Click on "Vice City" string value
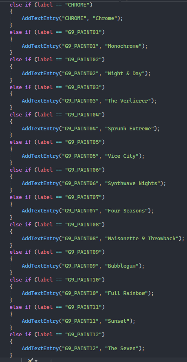This screenshot has height=362, width=187. (122, 156)
